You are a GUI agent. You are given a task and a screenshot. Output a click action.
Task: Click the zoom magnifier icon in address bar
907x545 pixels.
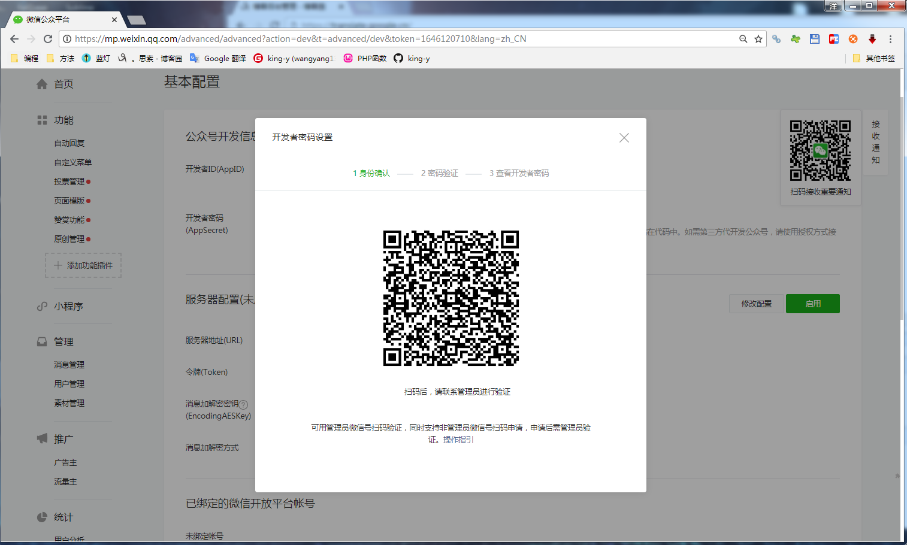click(x=743, y=39)
